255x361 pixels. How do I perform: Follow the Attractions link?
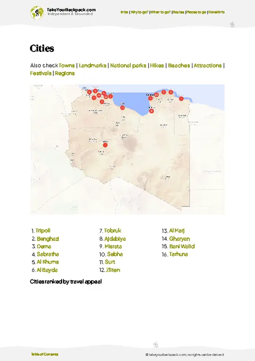click(x=208, y=65)
